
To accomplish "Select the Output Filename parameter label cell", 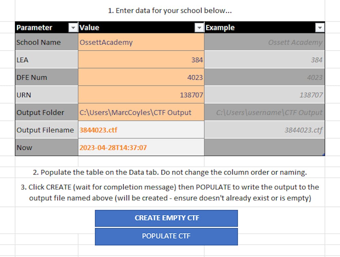I will pyautogui.click(x=47, y=130).
